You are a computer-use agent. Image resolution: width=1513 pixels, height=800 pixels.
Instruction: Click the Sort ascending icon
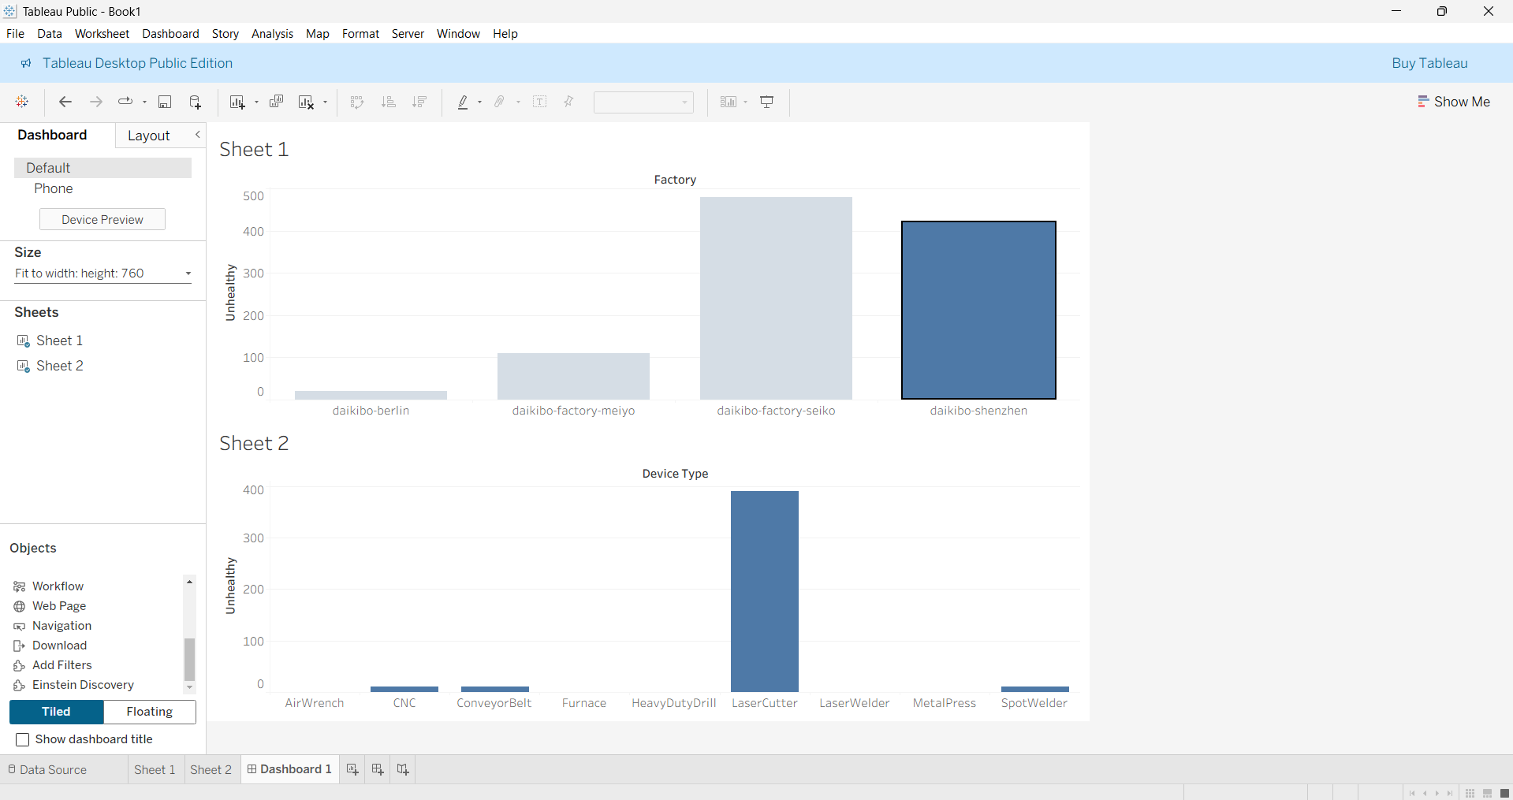[388, 102]
